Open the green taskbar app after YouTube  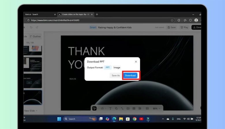pos(148,119)
